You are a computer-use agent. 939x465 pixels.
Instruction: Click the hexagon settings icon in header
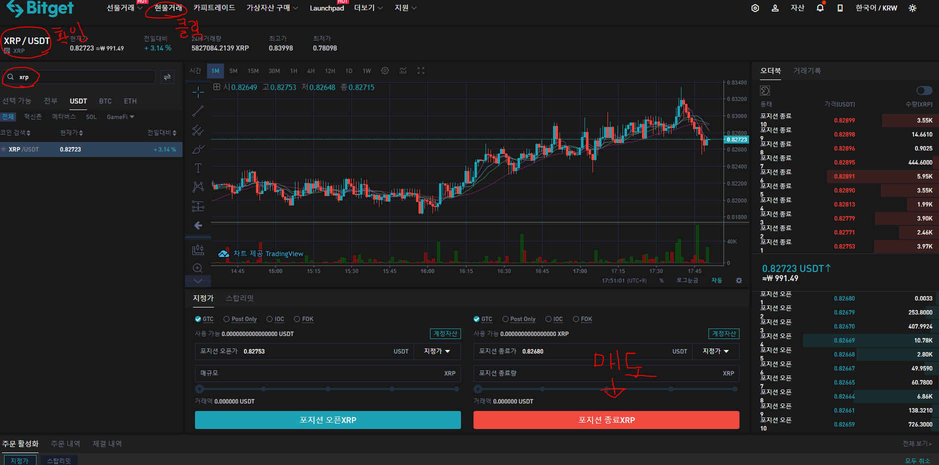tap(755, 8)
